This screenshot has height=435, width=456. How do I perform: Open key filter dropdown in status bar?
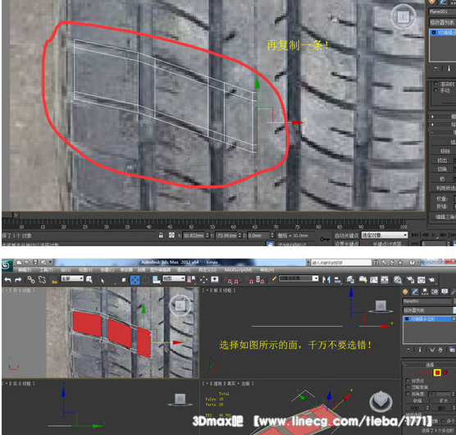[x=385, y=235]
